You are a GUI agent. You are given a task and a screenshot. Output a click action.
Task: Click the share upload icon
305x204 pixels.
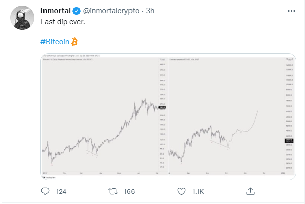[250, 191]
